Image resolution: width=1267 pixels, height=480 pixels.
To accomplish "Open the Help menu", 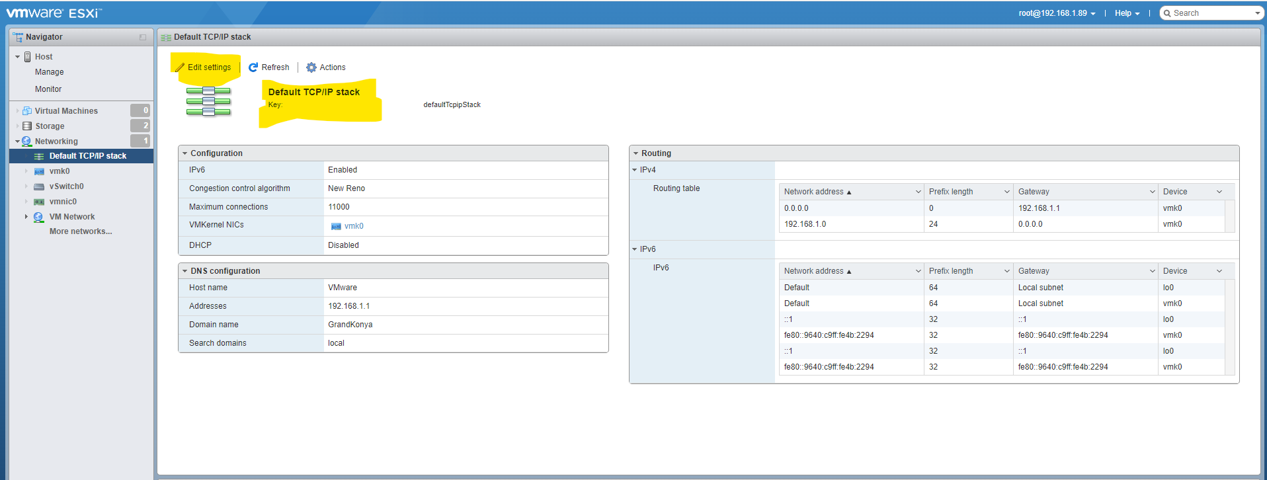I will [x=1127, y=13].
